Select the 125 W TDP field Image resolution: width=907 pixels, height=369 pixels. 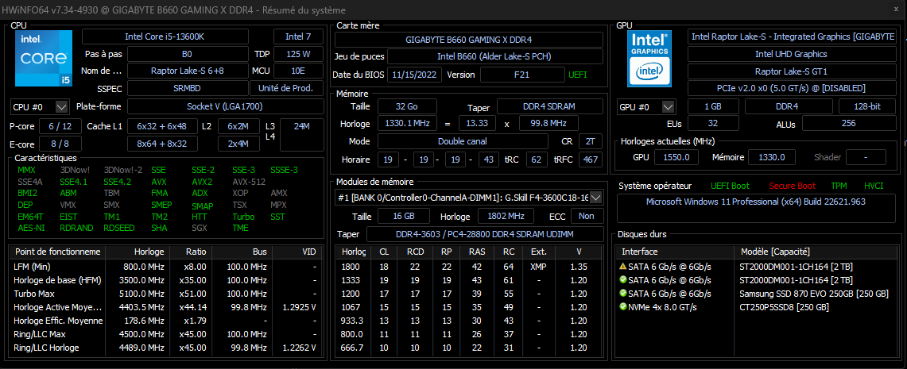[x=298, y=54]
